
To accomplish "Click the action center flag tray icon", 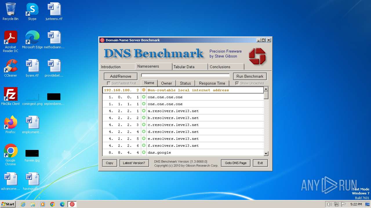I will click(x=344, y=204).
